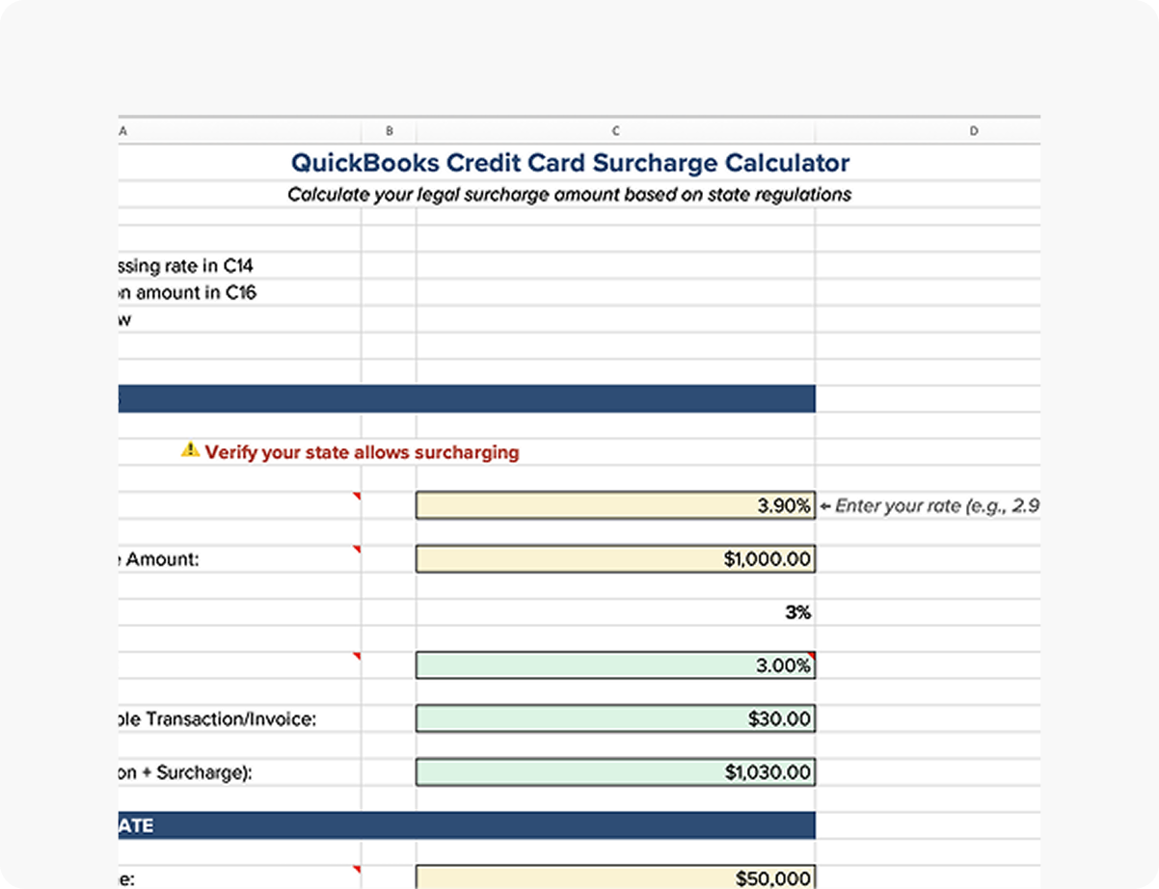The image size is (1159, 889).
Task: Click the cell displaying 3%
Action: 614,611
